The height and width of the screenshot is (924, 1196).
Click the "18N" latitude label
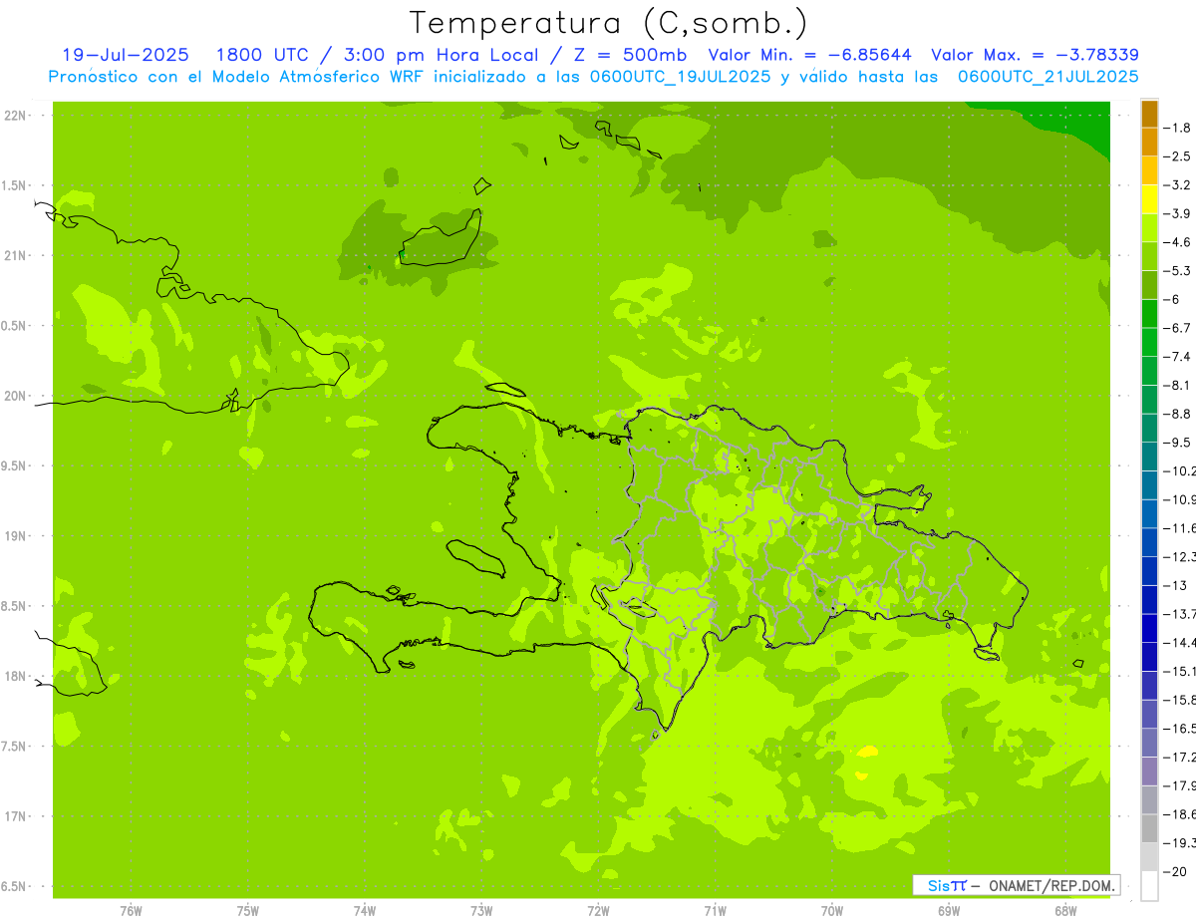click(14, 676)
